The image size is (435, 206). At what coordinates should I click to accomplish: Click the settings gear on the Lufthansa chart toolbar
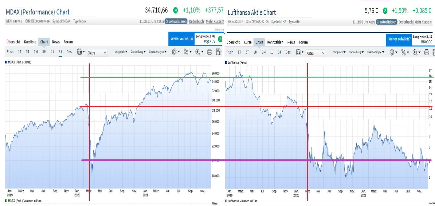pos(392,52)
